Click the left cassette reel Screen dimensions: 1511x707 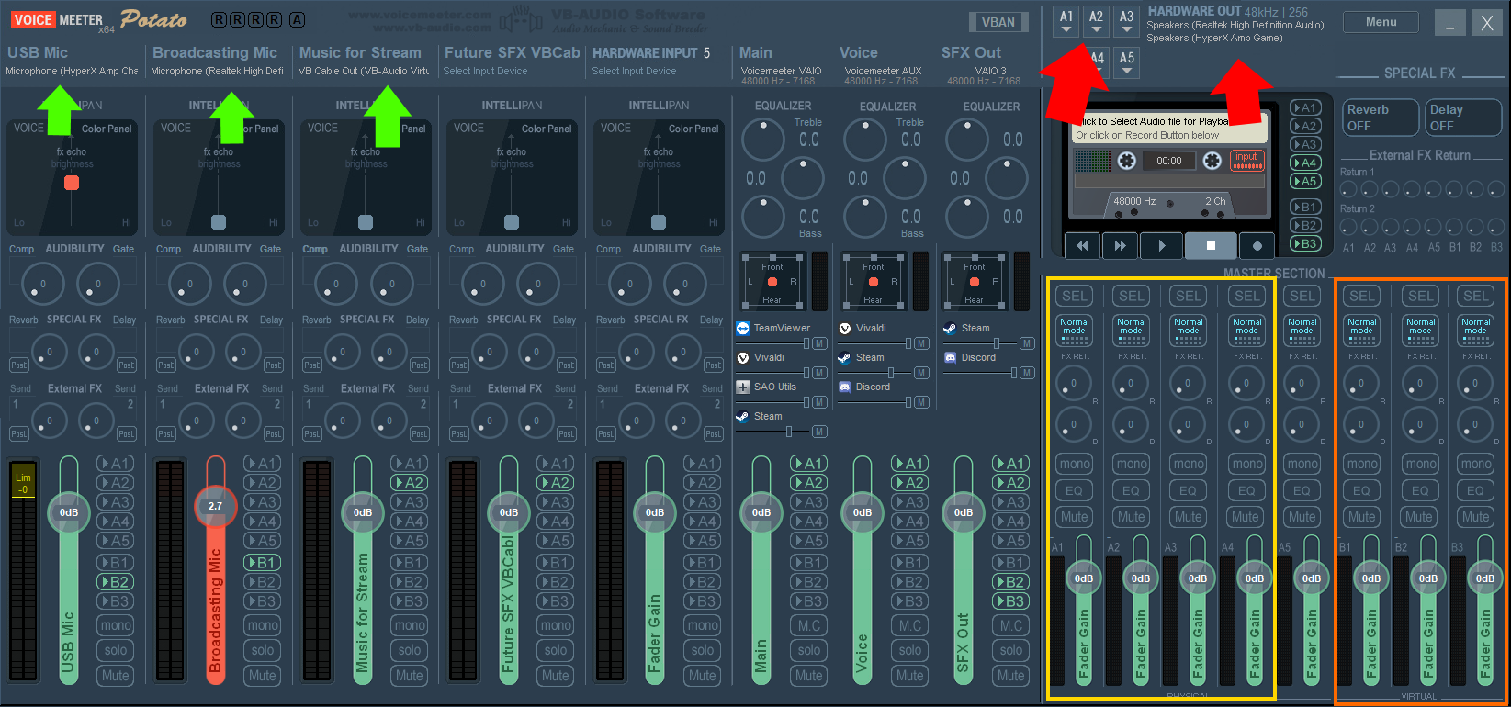[1127, 161]
